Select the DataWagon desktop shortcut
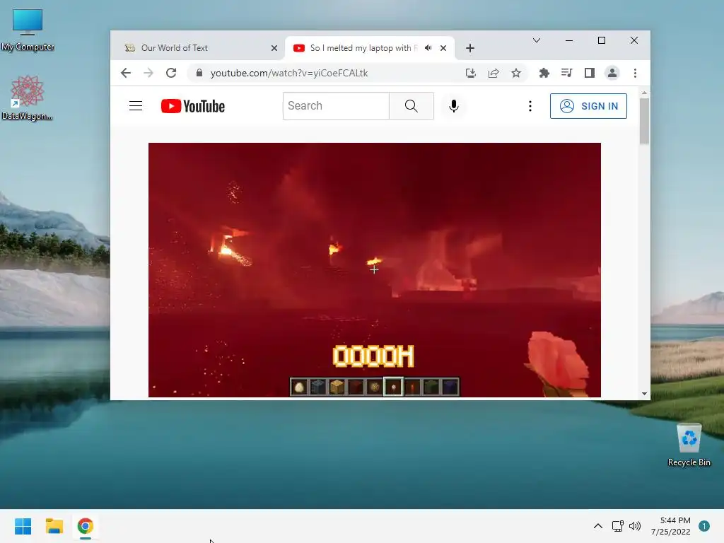This screenshot has width=724, height=543. (27, 98)
